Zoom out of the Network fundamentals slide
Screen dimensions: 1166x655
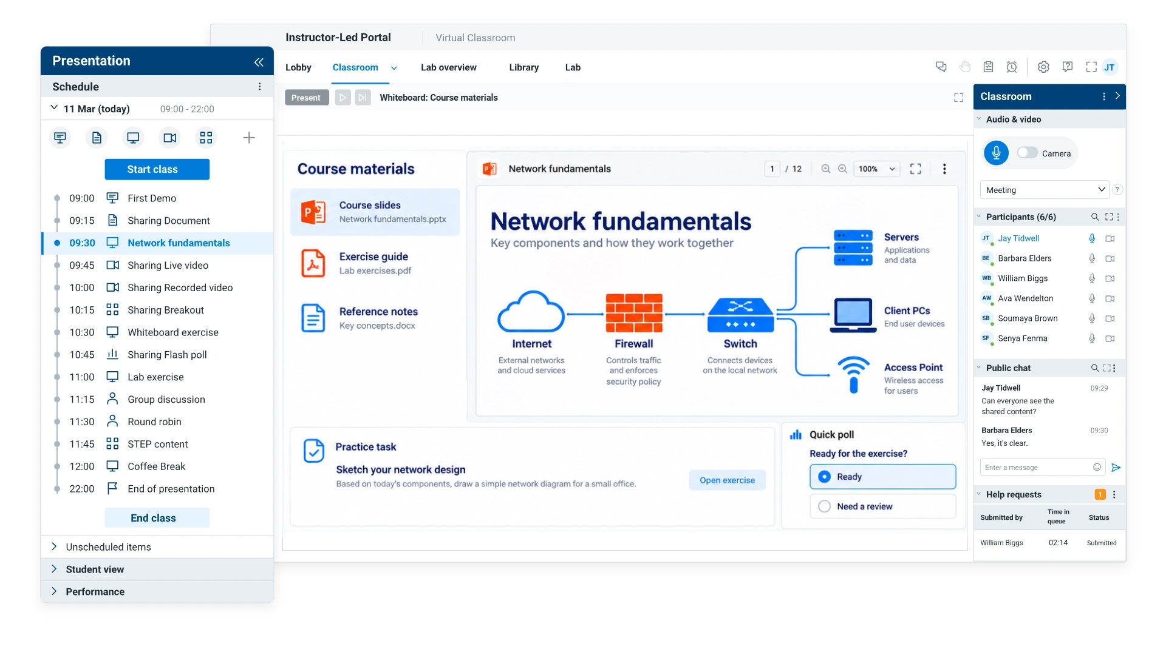(x=826, y=169)
